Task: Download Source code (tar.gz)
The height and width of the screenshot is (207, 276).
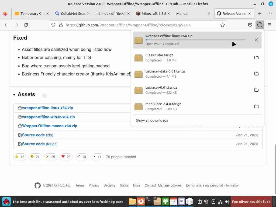Action: (x=40, y=144)
